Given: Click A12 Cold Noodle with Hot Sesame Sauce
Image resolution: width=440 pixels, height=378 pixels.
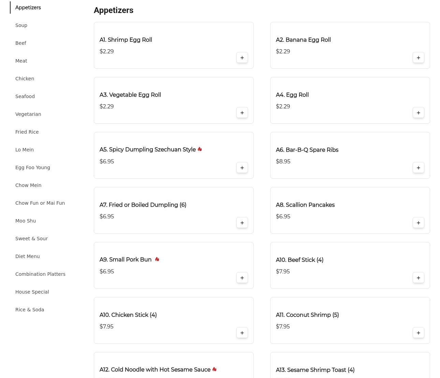Looking at the screenshot, I should (155, 370).
